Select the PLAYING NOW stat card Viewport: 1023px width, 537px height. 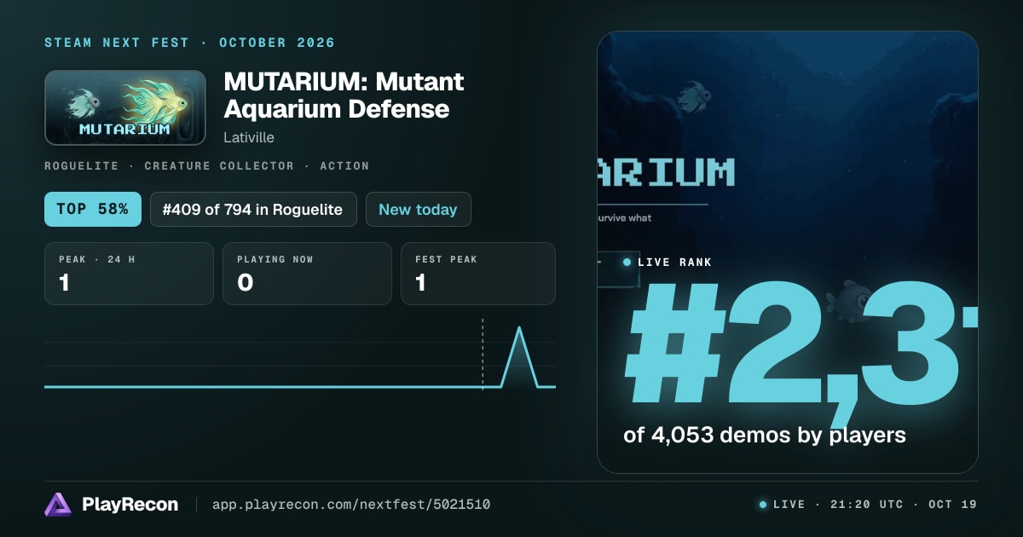click(x=307, y=274)
